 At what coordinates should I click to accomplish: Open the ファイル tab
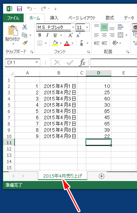tap(13, 18)
